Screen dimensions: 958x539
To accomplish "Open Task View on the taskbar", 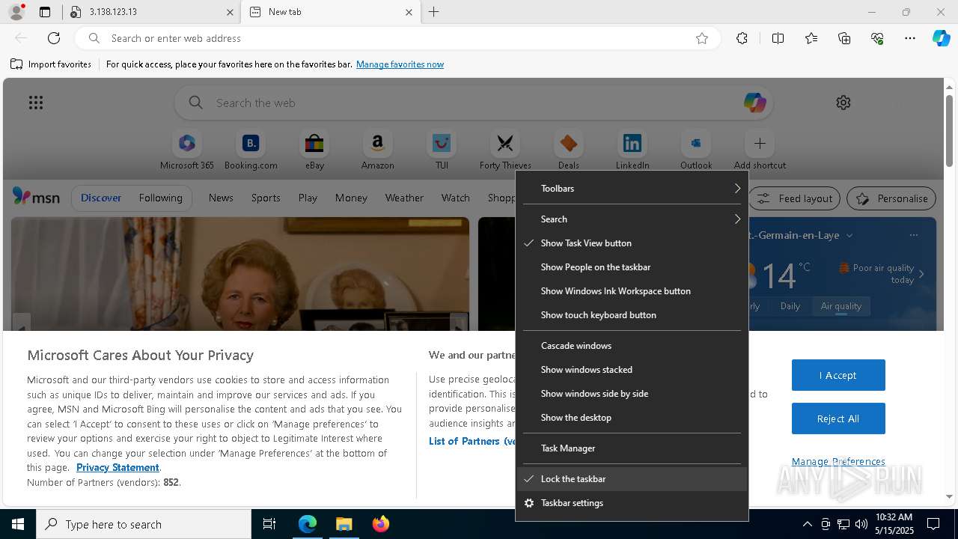I will (x=269, y=524).
